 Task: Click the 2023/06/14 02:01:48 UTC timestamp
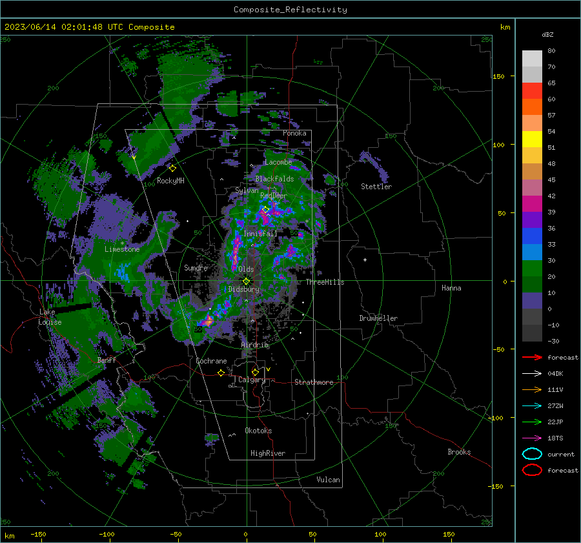89,27
